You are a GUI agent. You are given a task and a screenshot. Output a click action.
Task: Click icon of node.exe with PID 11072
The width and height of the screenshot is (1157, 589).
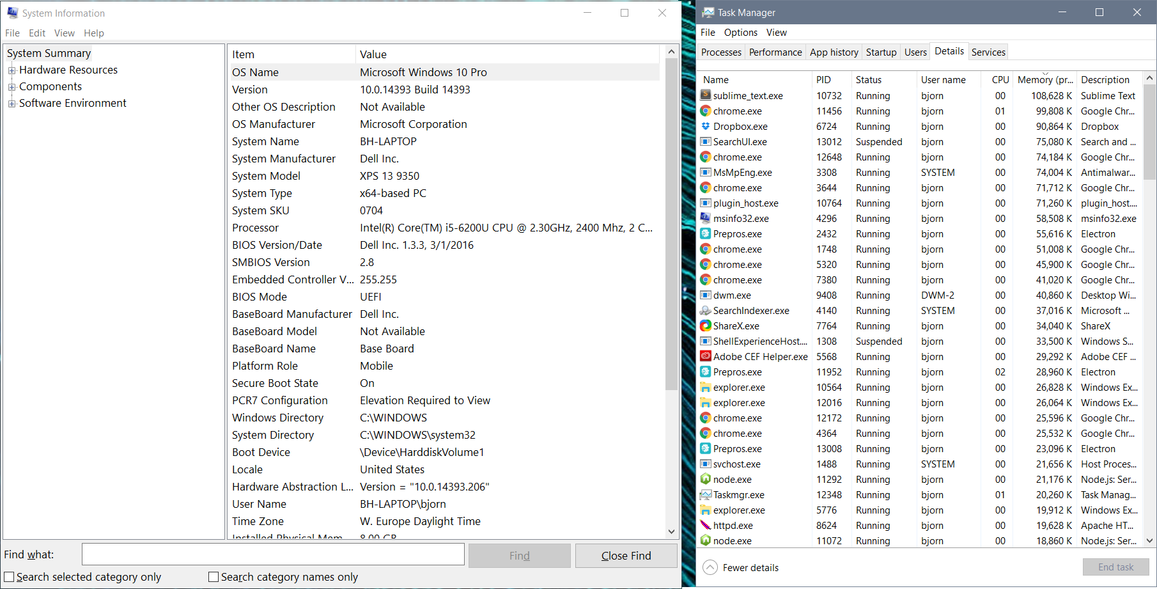pos(705,540)
